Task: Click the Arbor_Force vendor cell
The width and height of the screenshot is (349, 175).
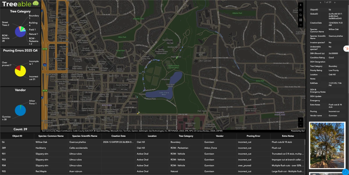Action: point(220,148)
